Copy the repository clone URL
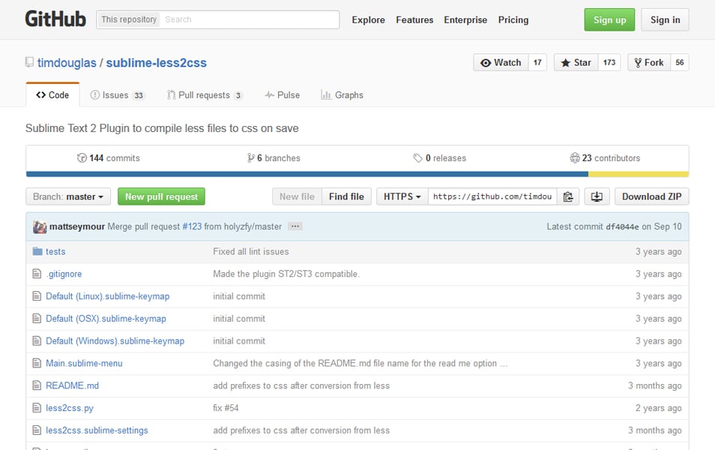 click(568, 196)
